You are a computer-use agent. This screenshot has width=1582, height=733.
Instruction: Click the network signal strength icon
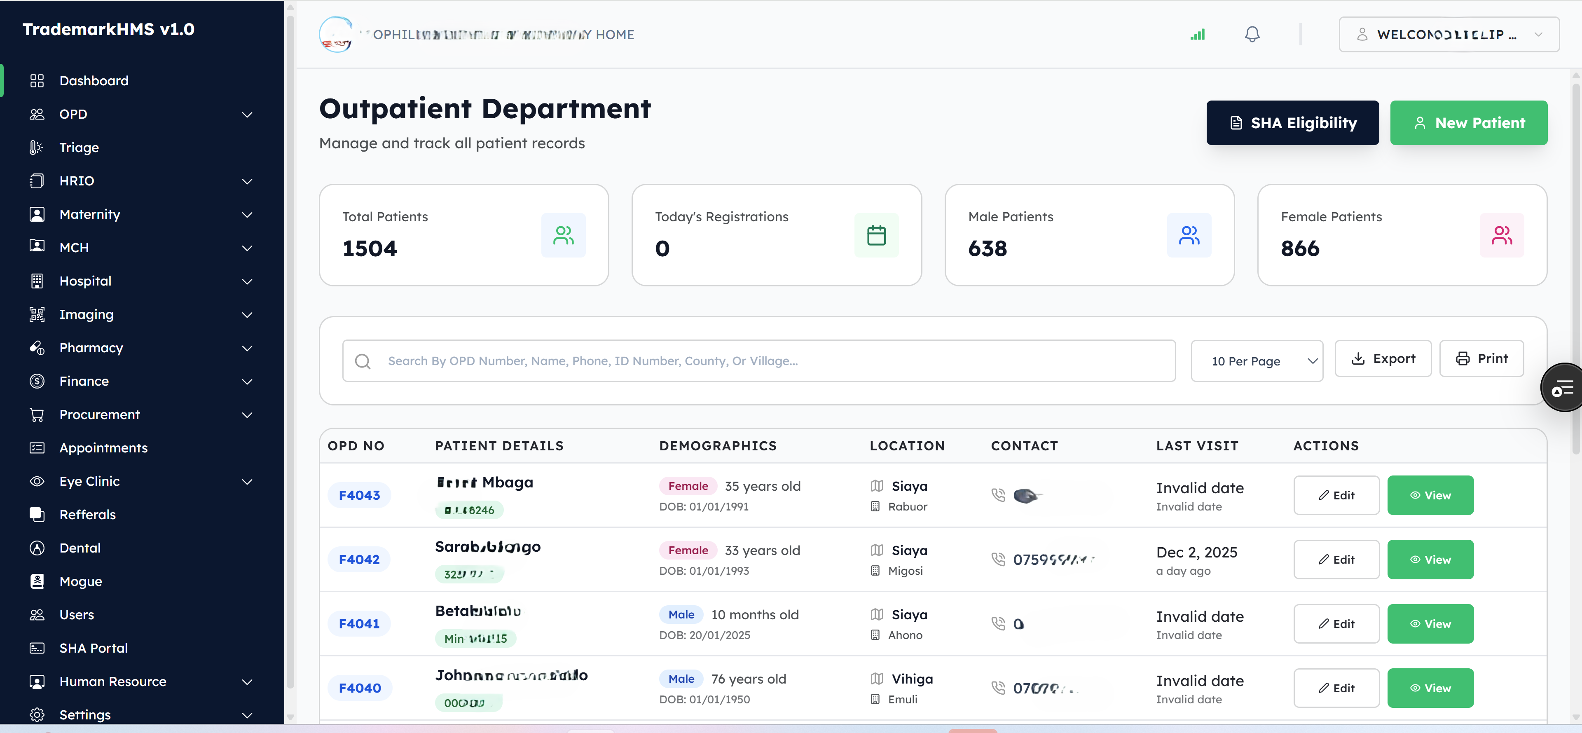[x=1198, y=35]
